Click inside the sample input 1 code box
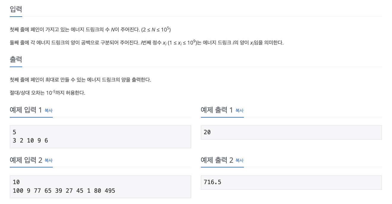This screenshot has height=204, width=392. tap(100, 136)
